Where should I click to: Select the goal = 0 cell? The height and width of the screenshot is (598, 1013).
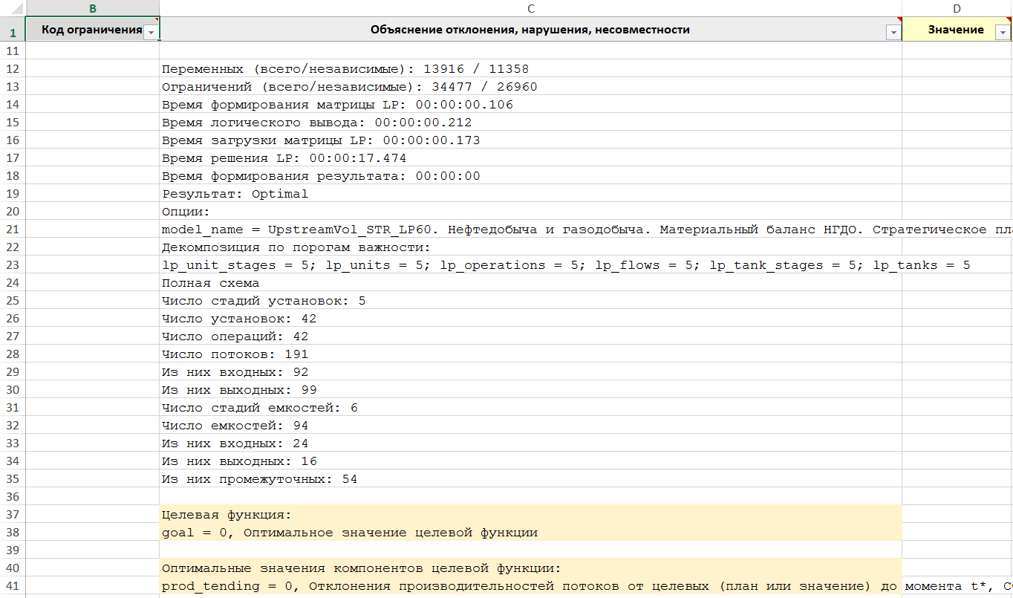pyautogui.click(x=349, y=533)
